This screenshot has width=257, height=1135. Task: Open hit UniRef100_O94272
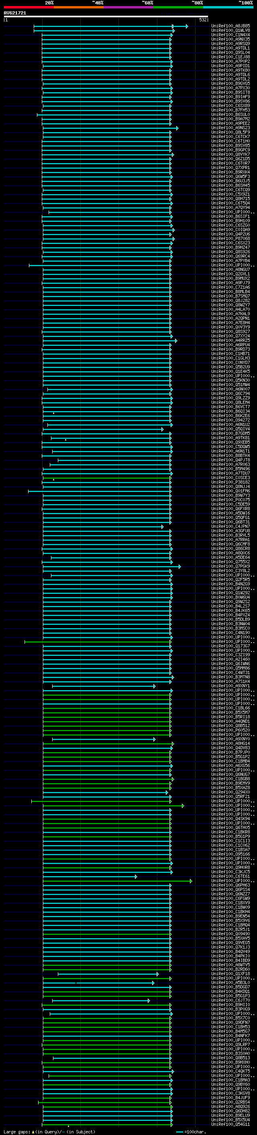pyautogui.click(x=230, y=421)
